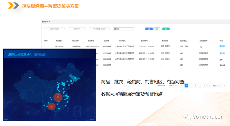
Task: Click the 商品编码 column header
Action: tap(59, 41)
